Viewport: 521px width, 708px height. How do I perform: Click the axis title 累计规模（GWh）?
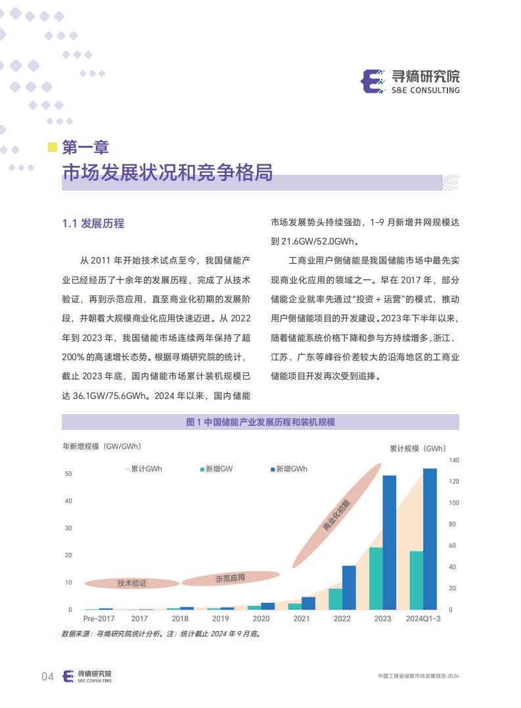point(418,448)
